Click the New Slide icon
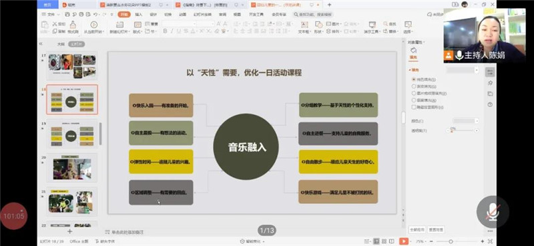Viewport: 534px width, 246px height. [x=119, y=25]
